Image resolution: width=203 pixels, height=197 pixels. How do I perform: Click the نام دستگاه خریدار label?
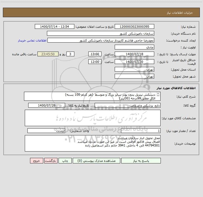(x=183, y=34)
